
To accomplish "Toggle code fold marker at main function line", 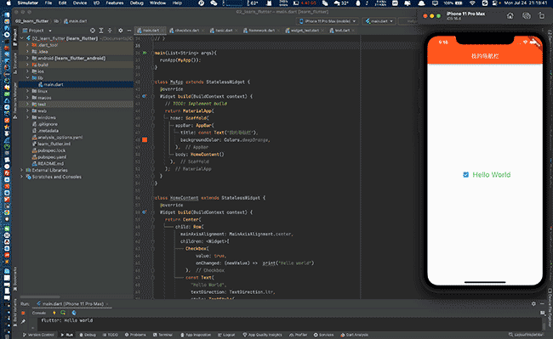I will tap(153, 53).
